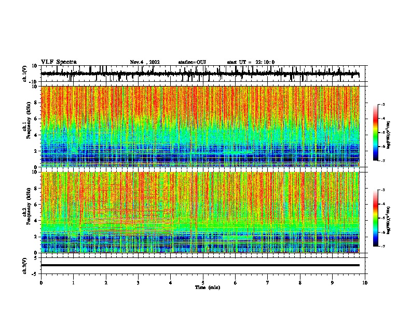
Task: Click time axis tick label '5'
Action: [x=203, y=283]
